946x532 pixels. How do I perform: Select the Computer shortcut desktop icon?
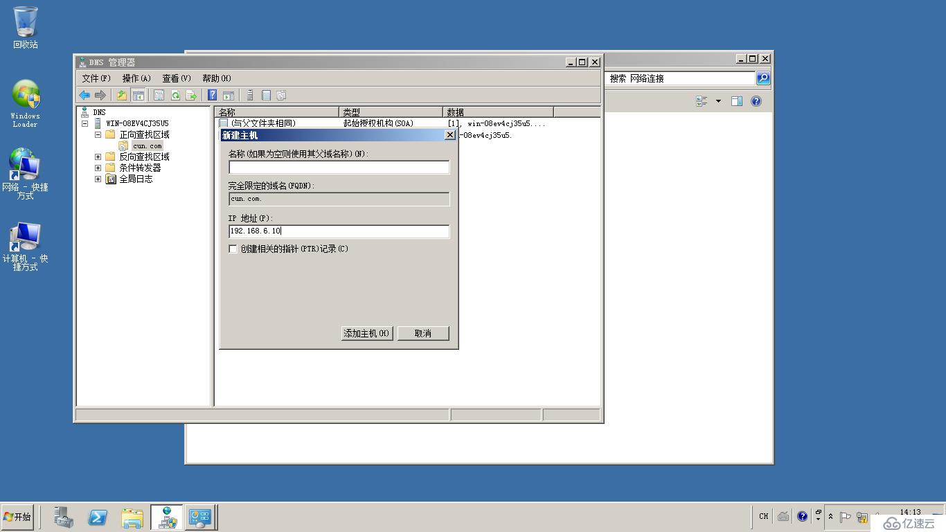coord(26,247)
